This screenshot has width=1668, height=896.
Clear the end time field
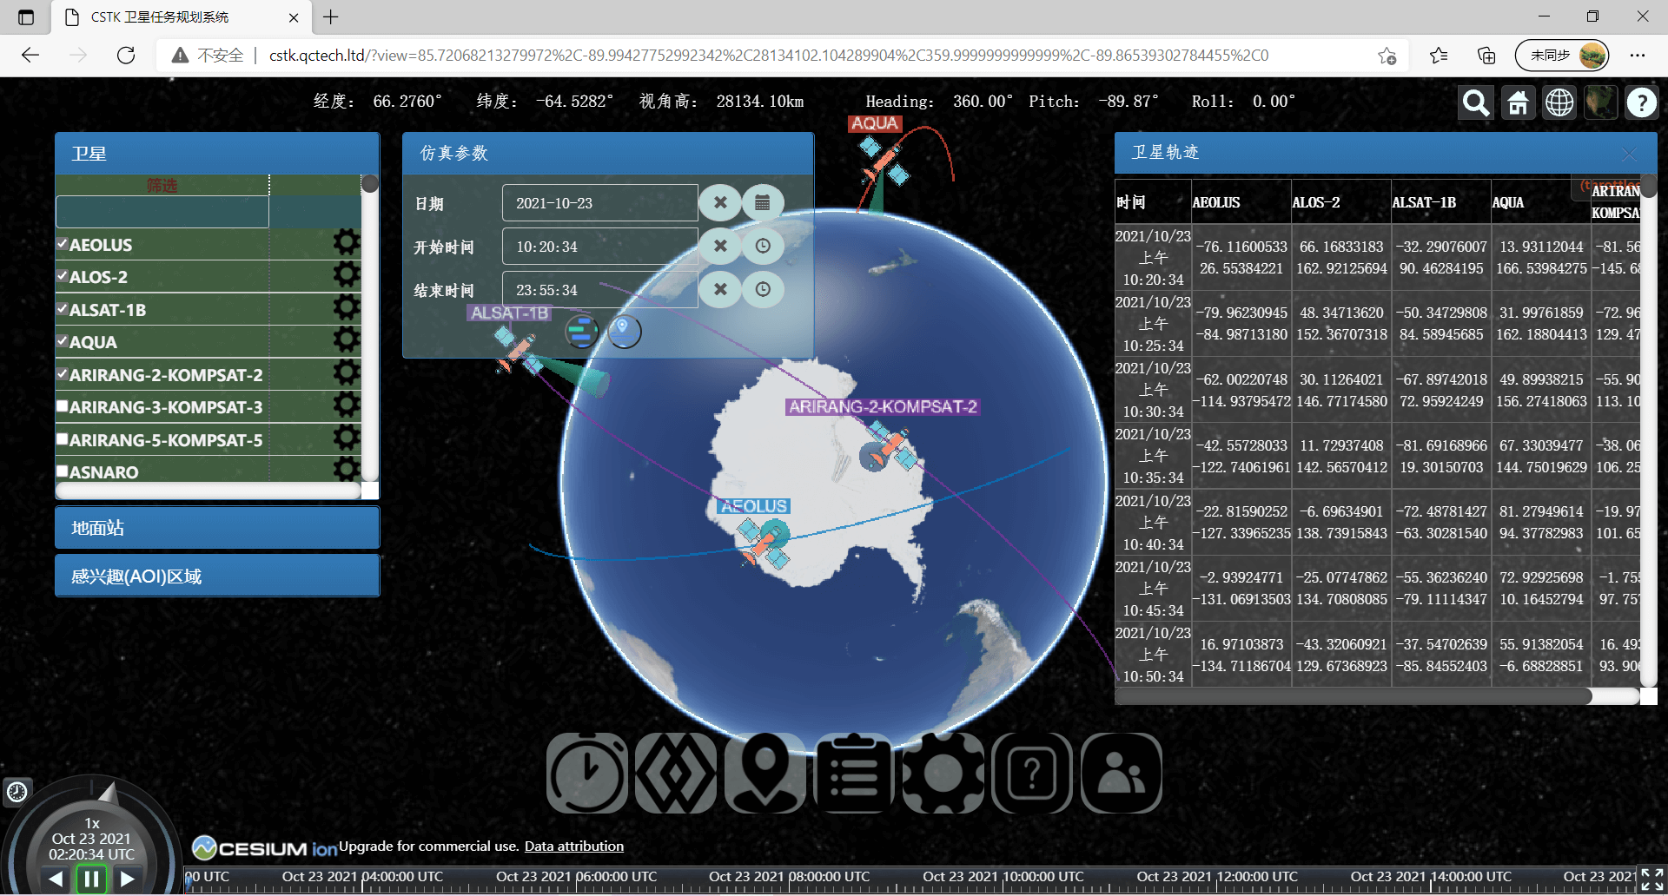(x=720, y=289)
